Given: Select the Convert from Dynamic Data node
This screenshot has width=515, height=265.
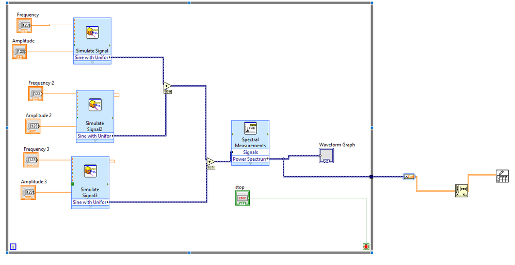Looking at the screenshot, I should 409,177.
